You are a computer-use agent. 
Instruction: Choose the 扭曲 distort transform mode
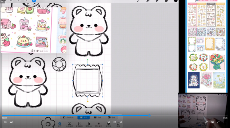tap(98, 117)
